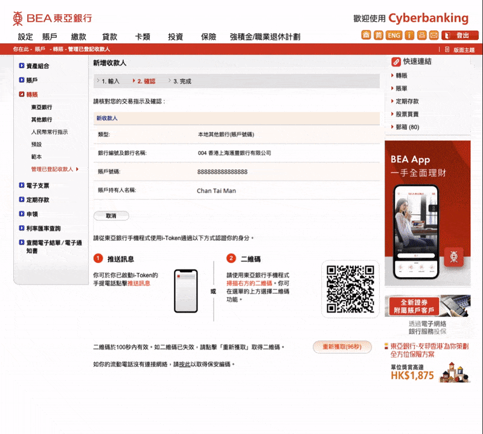Open 東亞銀行 under 轉賬 in sidebar
Viewport: 483px width, 434px height.
42,107
